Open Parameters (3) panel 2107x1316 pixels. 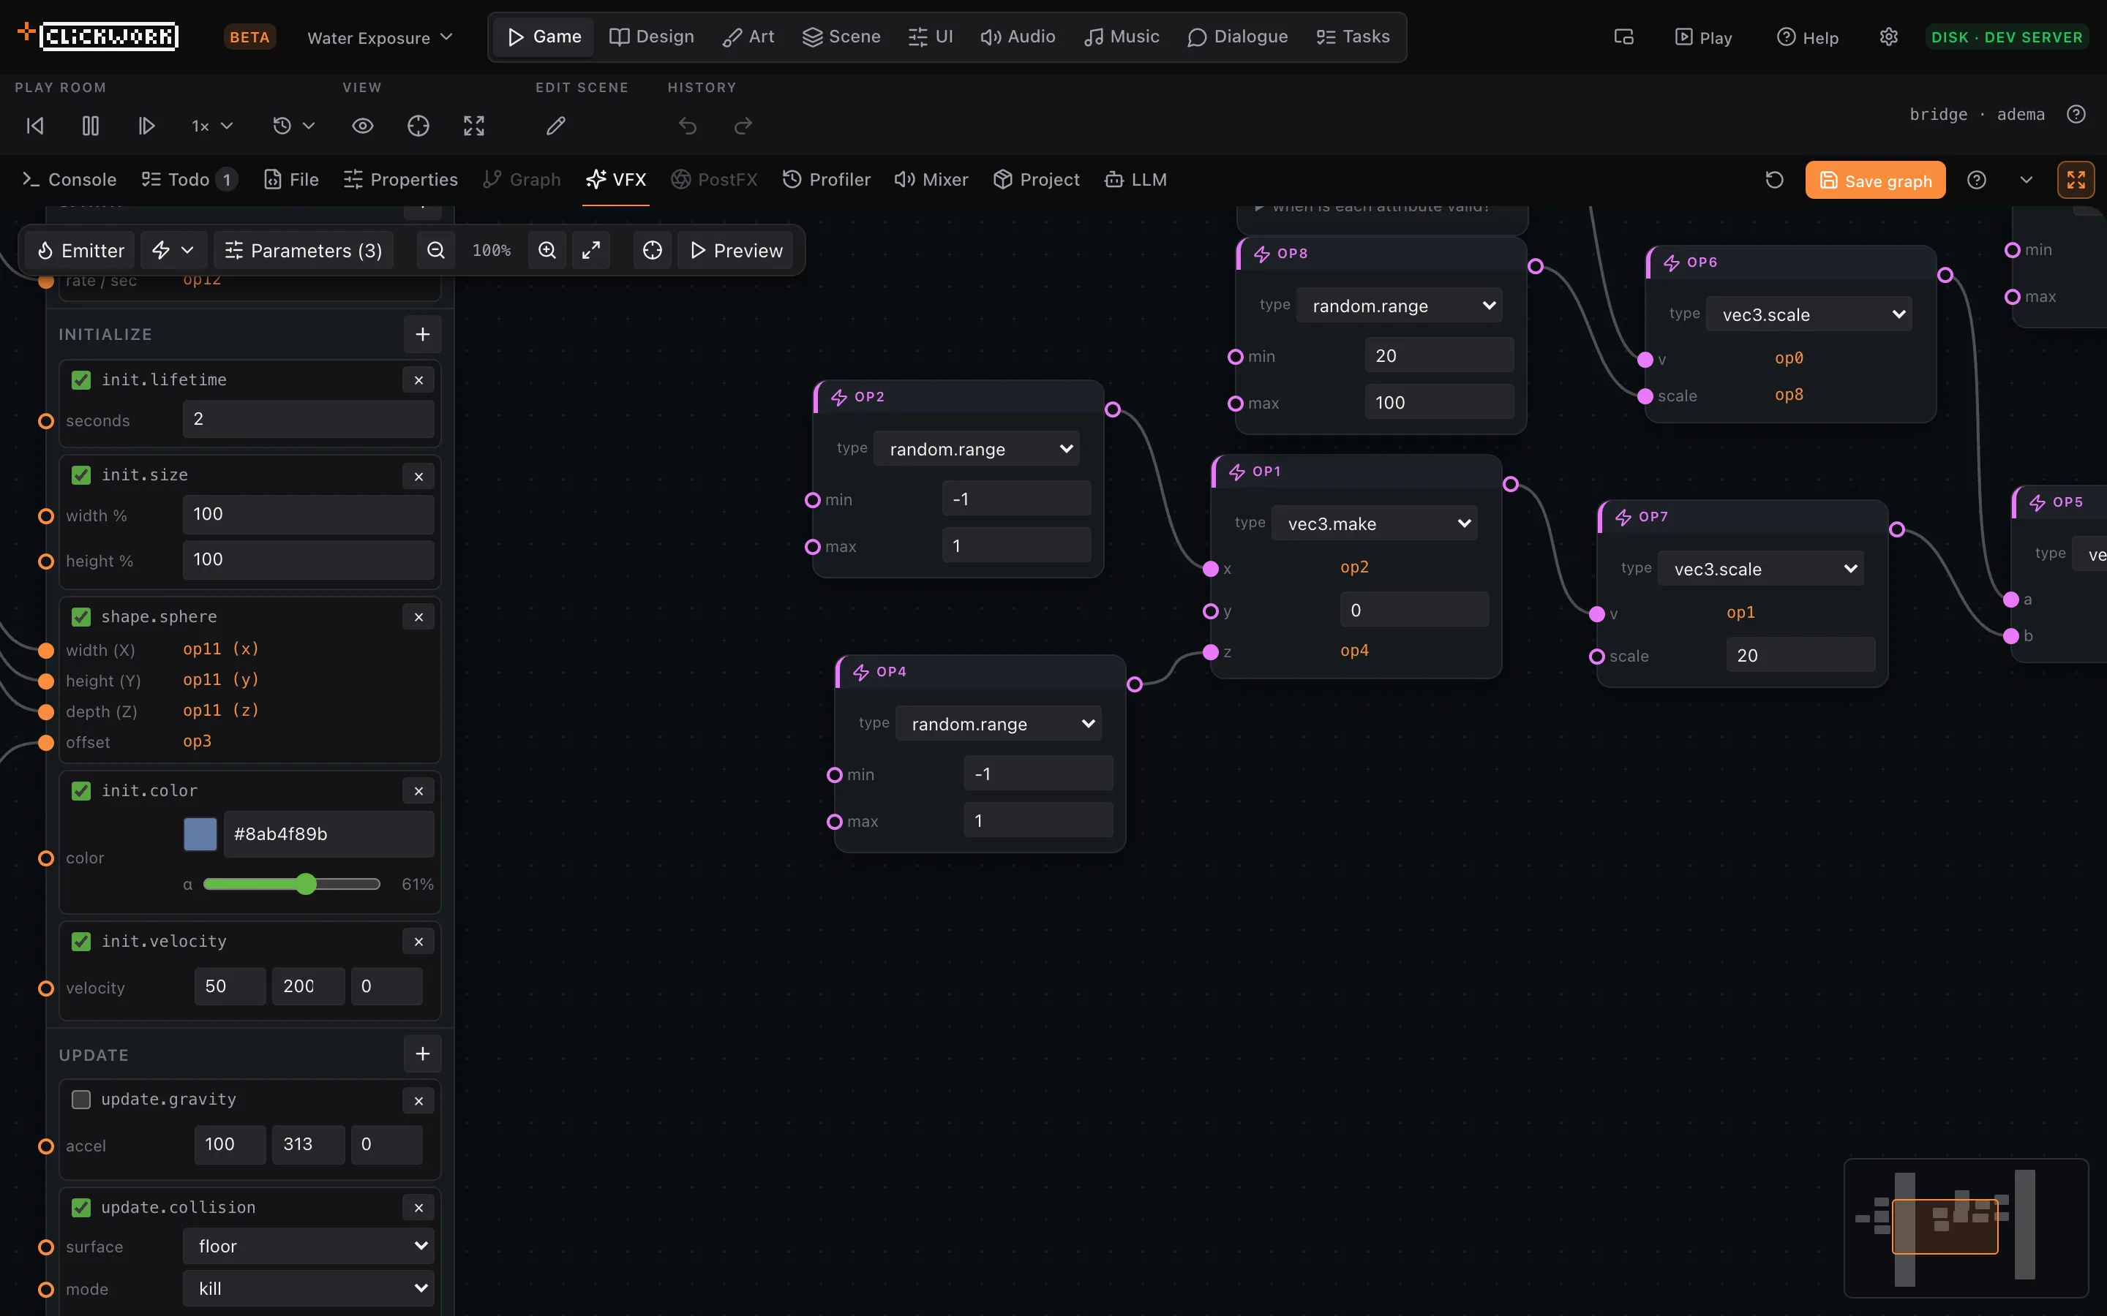tap(304, 251)
